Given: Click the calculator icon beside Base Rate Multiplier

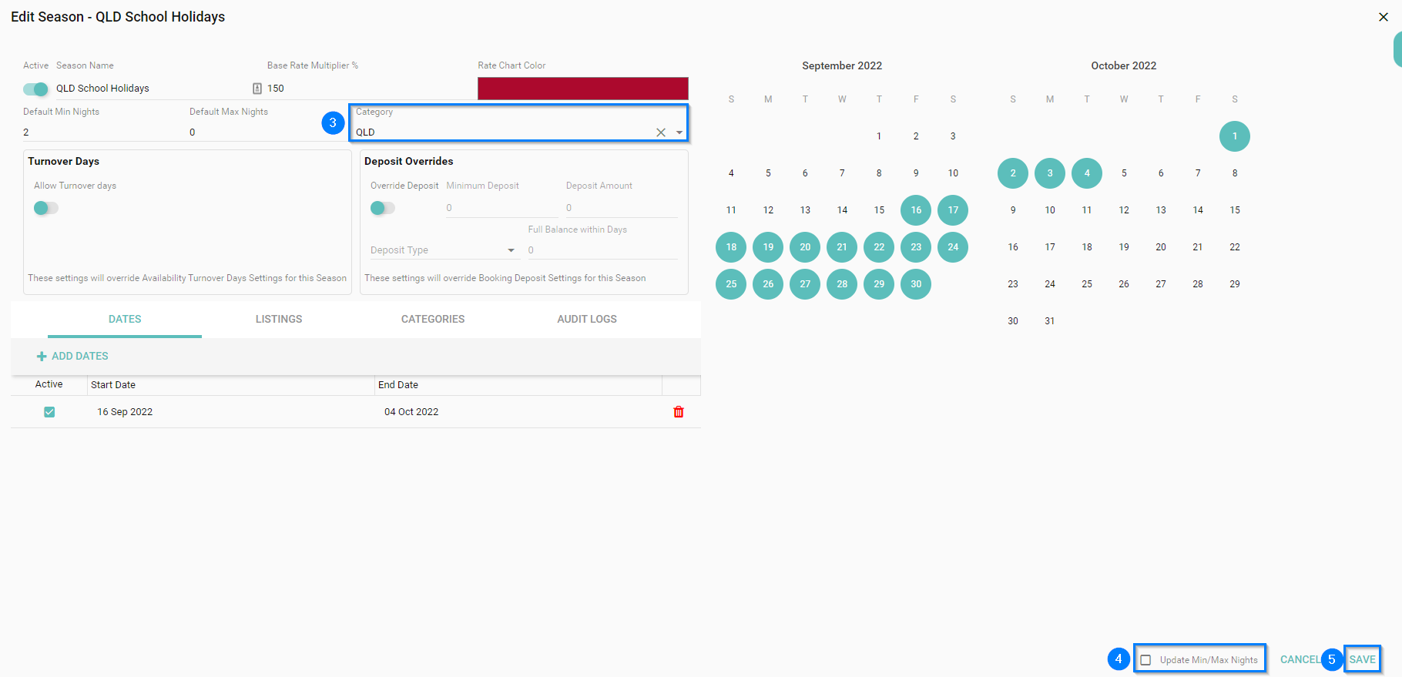Looking at the screenshot, I should pos(257,89).
